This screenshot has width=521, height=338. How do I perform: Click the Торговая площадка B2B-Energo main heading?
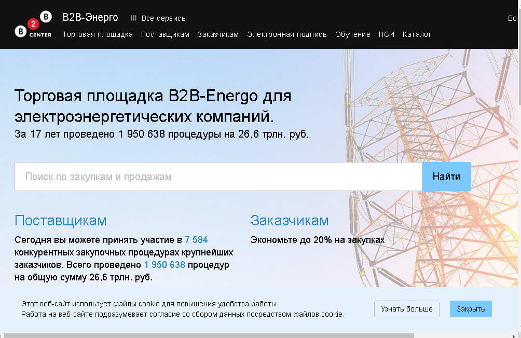pos(153,106)
